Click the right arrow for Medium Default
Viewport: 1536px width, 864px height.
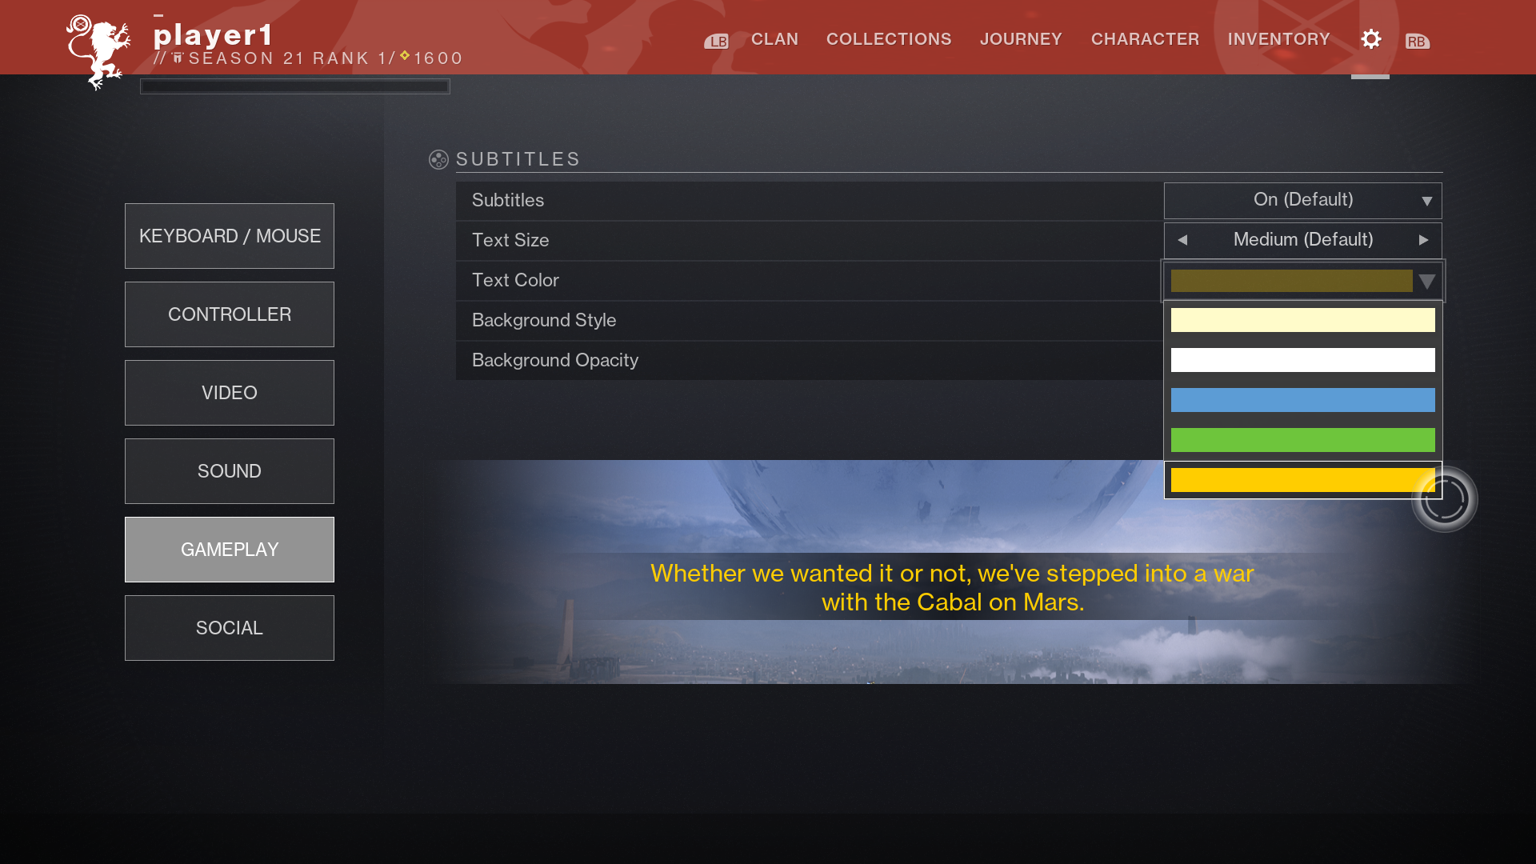point(1424,239)
